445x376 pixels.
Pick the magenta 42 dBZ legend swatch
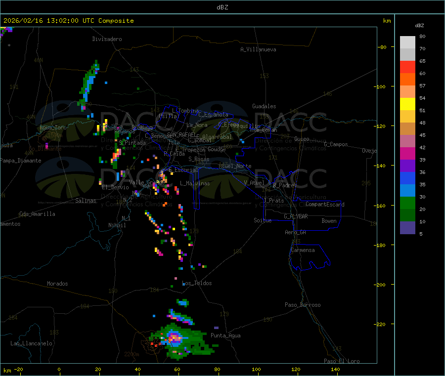(x=407, y=153)
